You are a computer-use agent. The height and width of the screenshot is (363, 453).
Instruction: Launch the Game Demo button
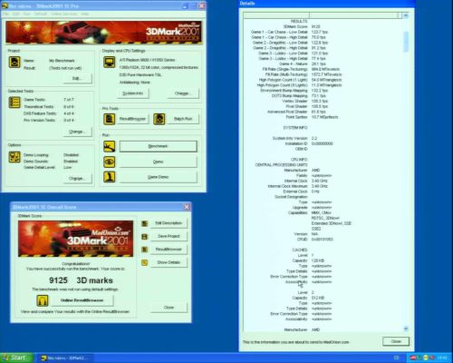[158, 177]
